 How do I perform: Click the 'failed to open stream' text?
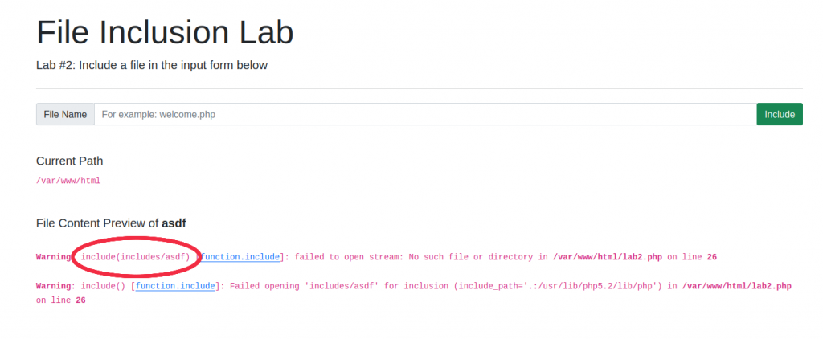tap(346, 257)
